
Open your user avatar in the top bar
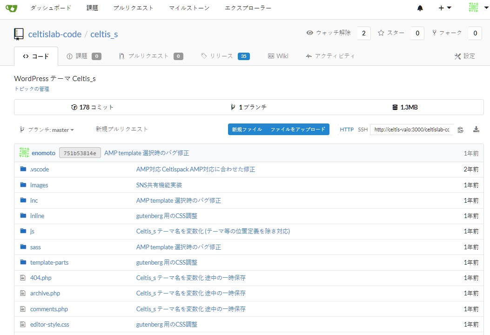click(x=473, y=8)
